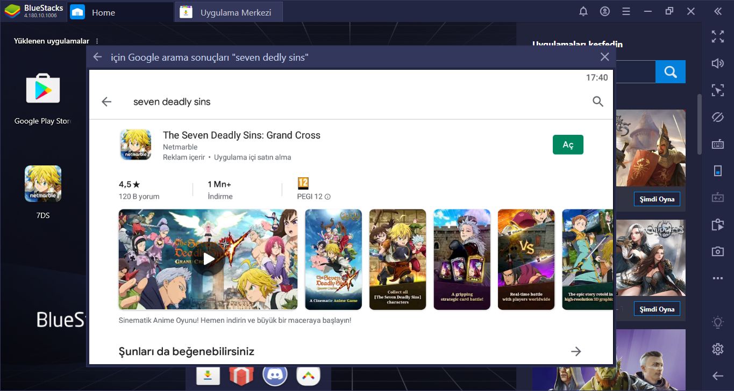The image size is (734, 391).
Task: Click the rotate device phone icon
Action: click(x=718, y=171)
